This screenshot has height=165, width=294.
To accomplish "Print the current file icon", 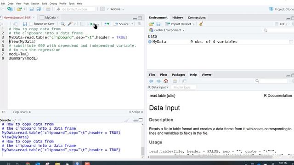I will pos(48,9).
